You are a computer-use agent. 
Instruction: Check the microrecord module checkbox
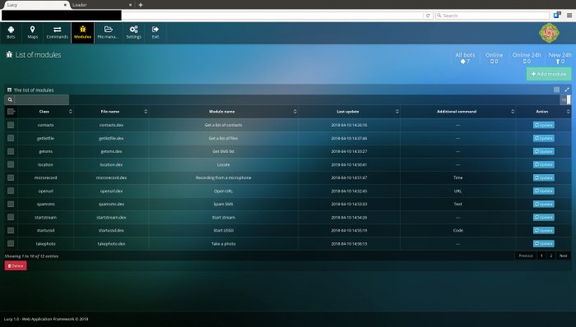[11, 177]
